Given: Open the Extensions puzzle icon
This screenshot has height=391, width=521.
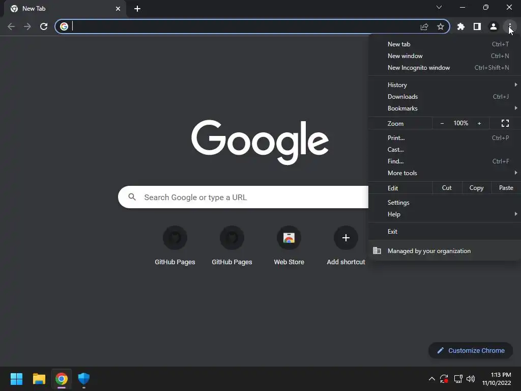Looking at the screenshot, I should (461, 26).
